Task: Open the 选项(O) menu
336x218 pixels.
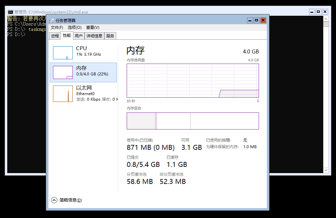Action: tap(74, 28)
